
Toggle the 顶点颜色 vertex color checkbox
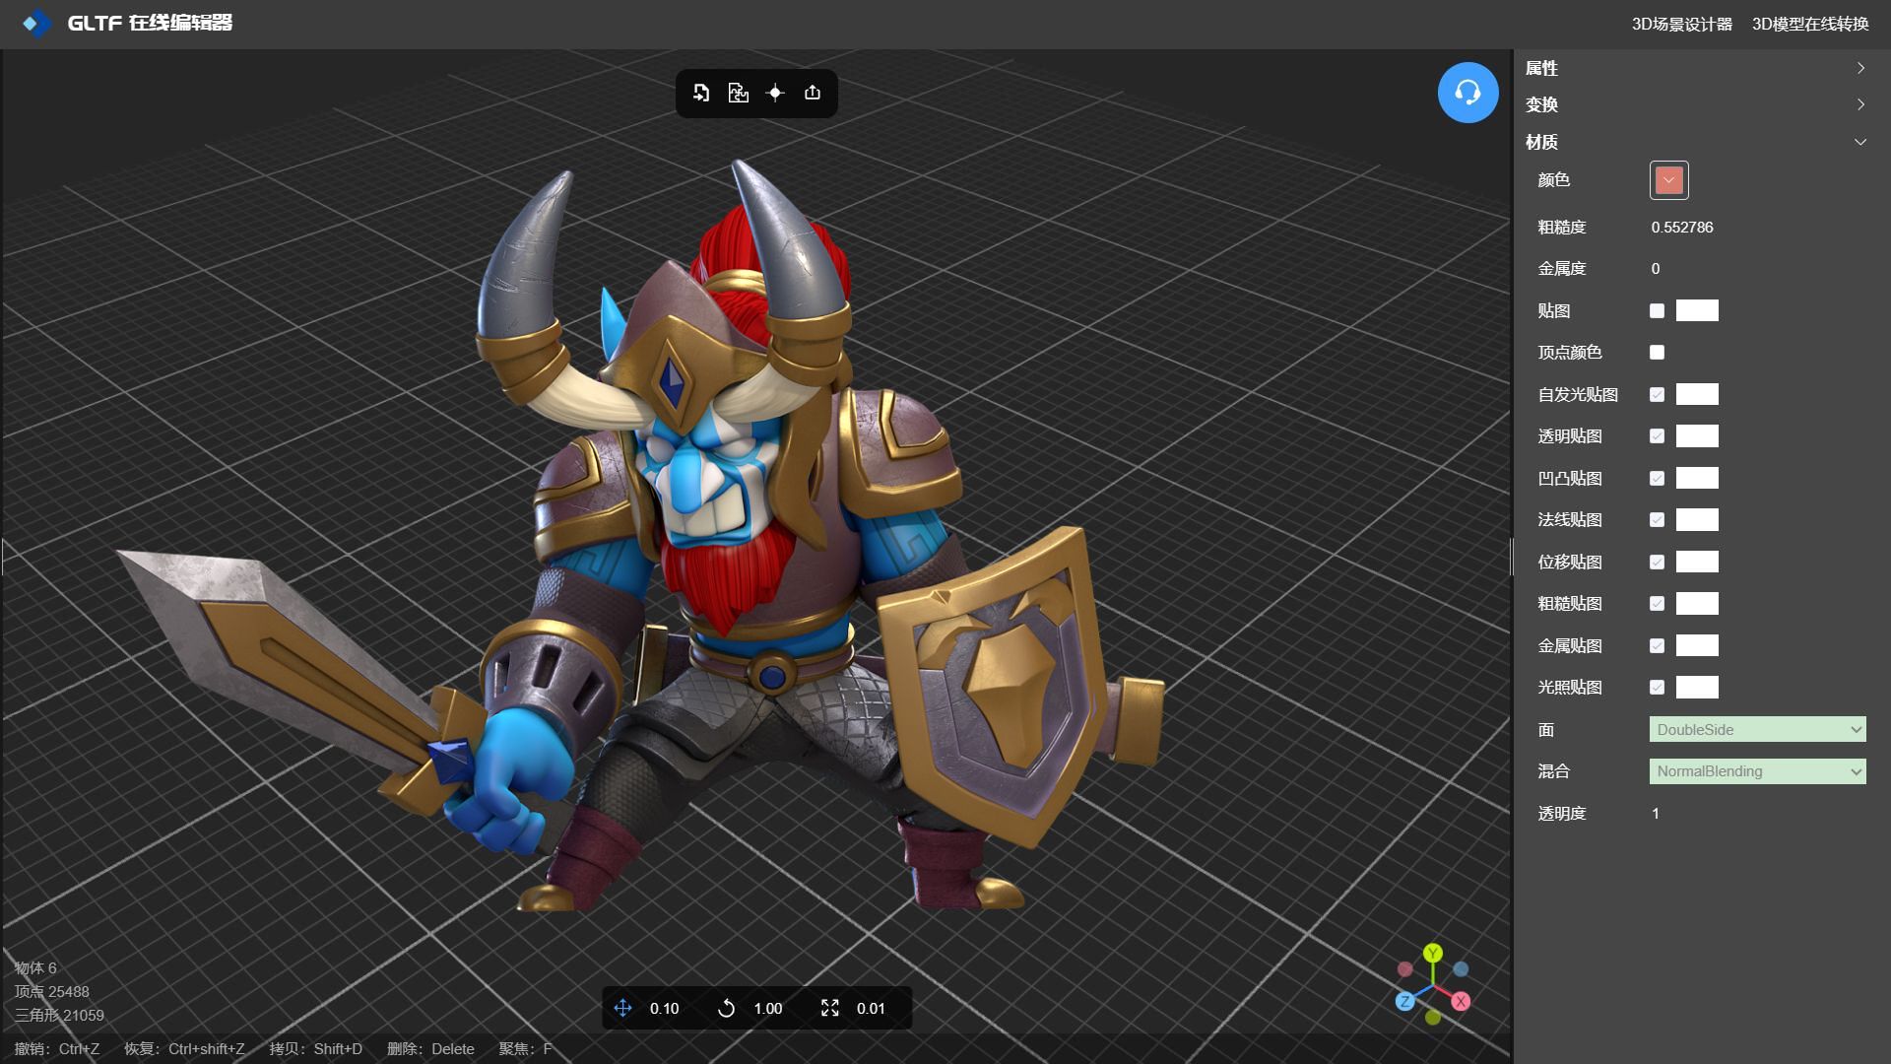[1657, 353]
